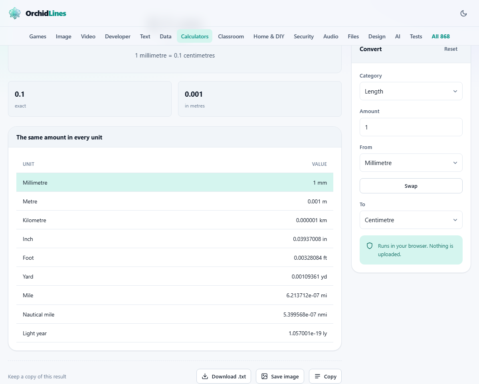The image size is (479, 384).
Task: Click the 0.1 exact result card
Action: pyautogui.click(x=90, y=99)
